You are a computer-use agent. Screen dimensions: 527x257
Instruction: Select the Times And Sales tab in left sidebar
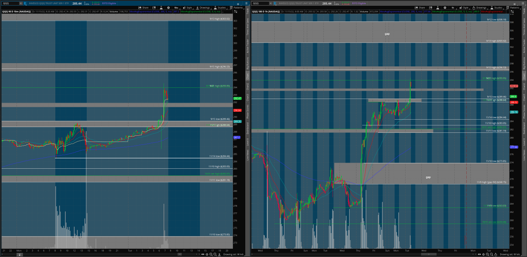(247, 27)
